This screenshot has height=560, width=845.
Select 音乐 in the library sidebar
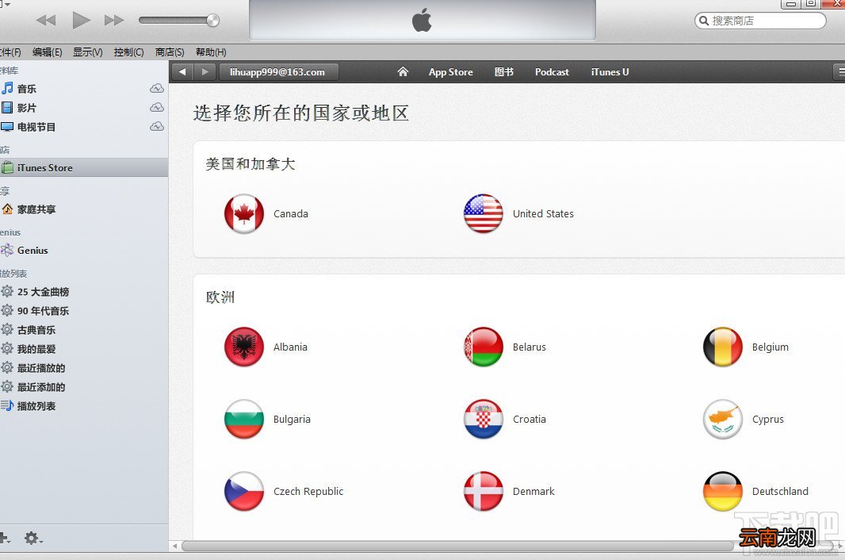coord(27,89)
